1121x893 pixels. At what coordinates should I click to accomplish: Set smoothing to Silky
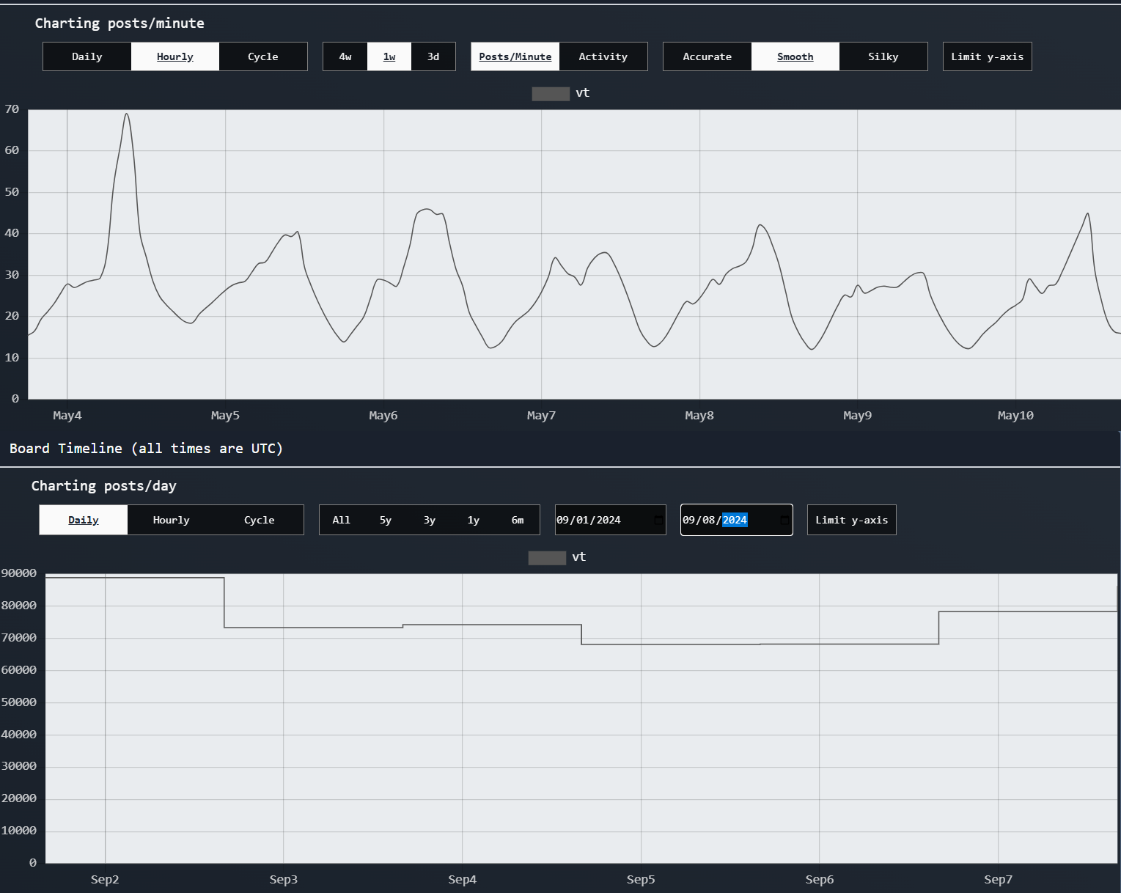point(883,56)
